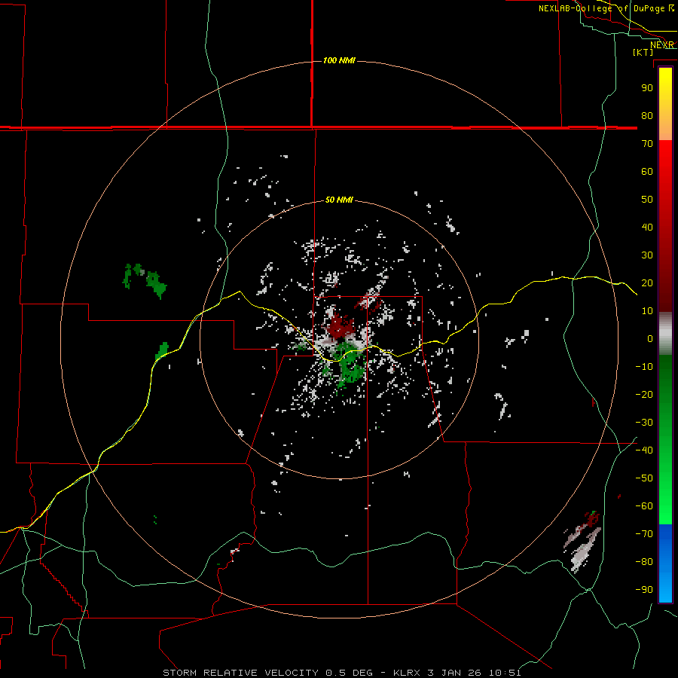The width and height of the screenshot is (678, 678).
Task: Pick the gray zero-velocity segment of color bar
Action: (x=665, y=334)
